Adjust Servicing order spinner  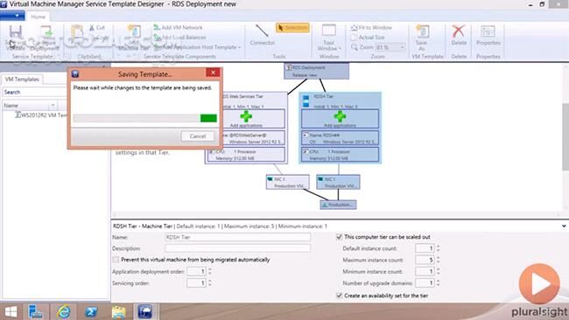point(209,282)
